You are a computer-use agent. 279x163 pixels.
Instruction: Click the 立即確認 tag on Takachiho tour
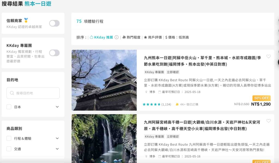click(x=173, y=137)
